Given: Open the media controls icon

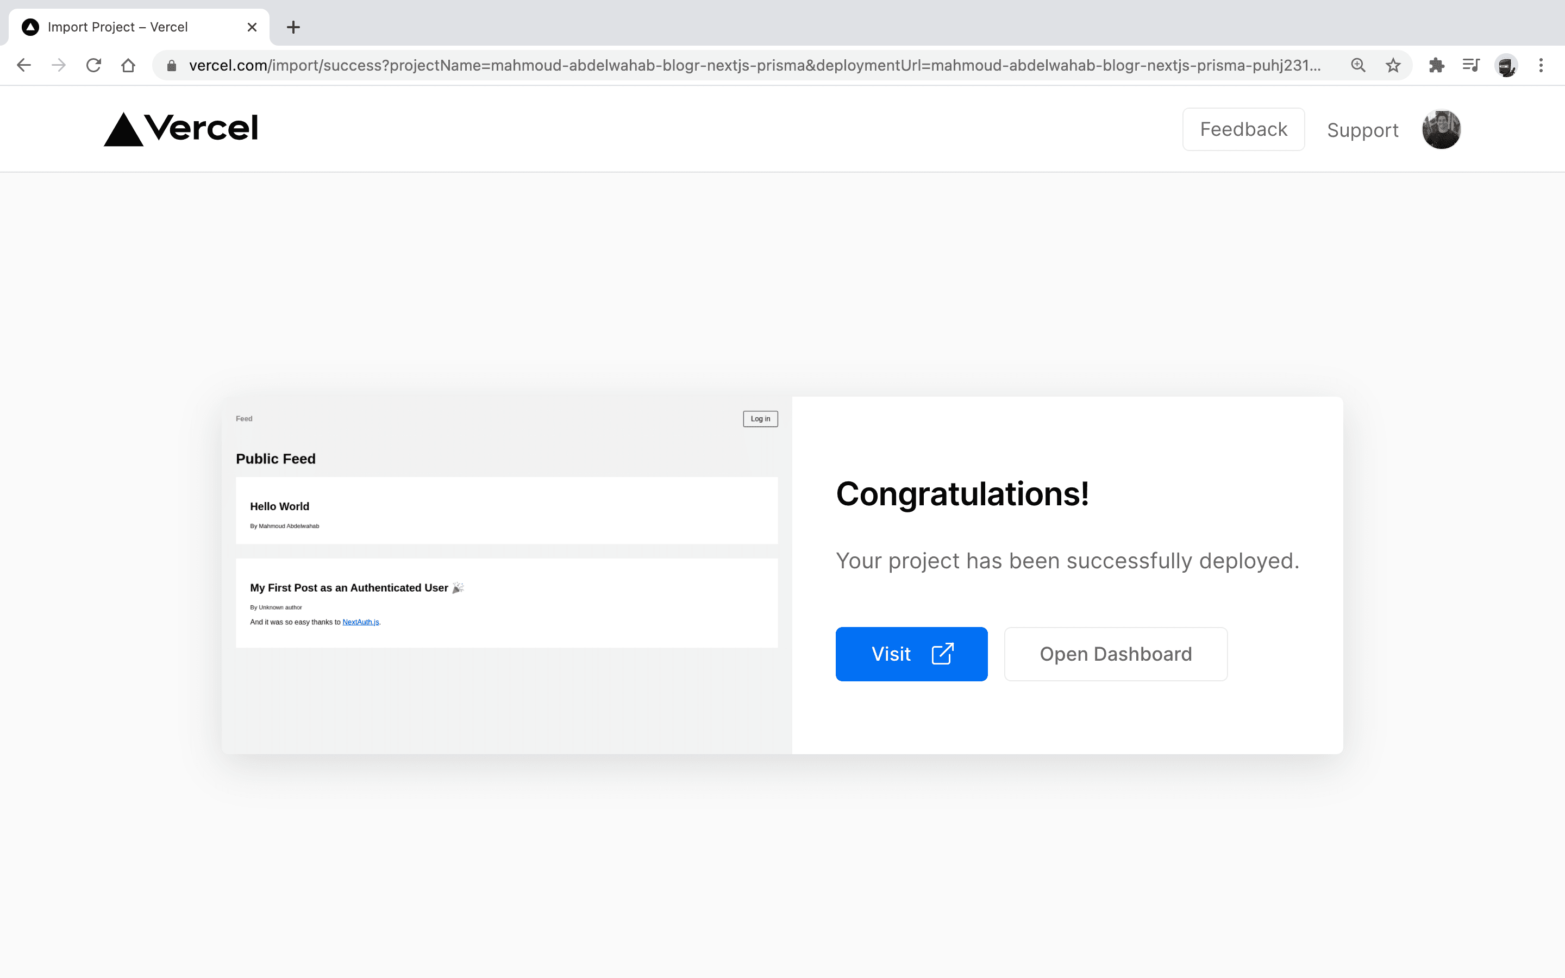Looking at the screenshot, I should (1471, 65).
